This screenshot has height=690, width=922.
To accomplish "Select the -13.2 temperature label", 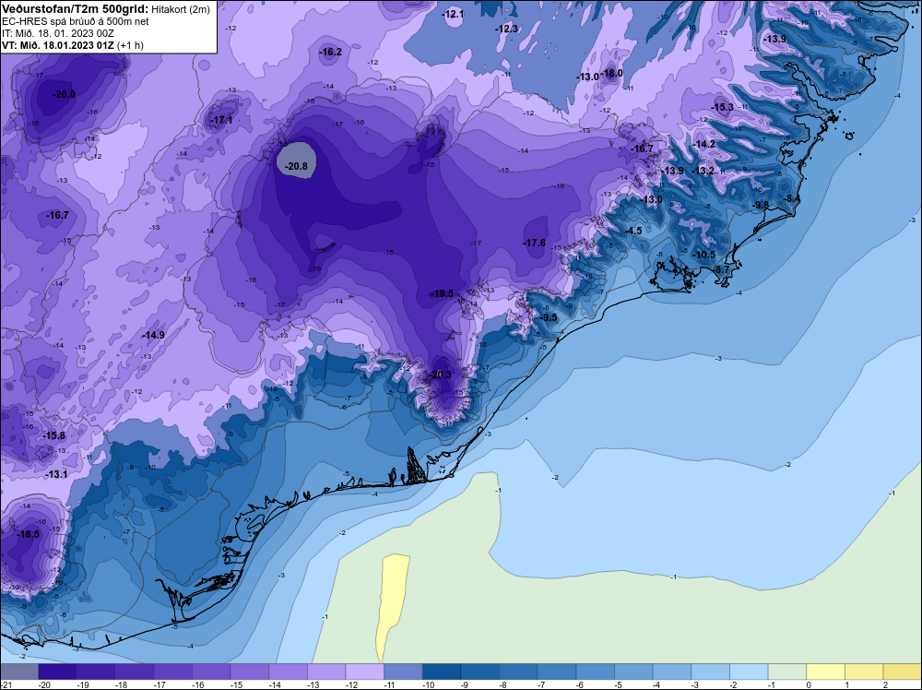I will click(x=703, y=171).
